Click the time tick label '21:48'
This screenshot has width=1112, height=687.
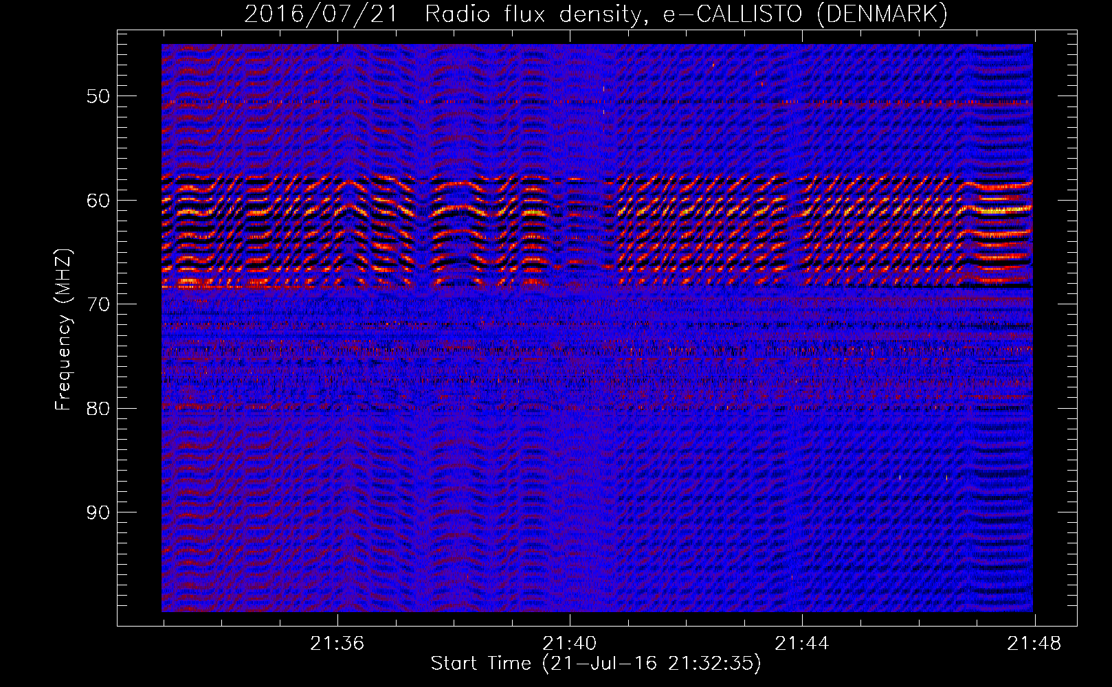coord(1034,644)
